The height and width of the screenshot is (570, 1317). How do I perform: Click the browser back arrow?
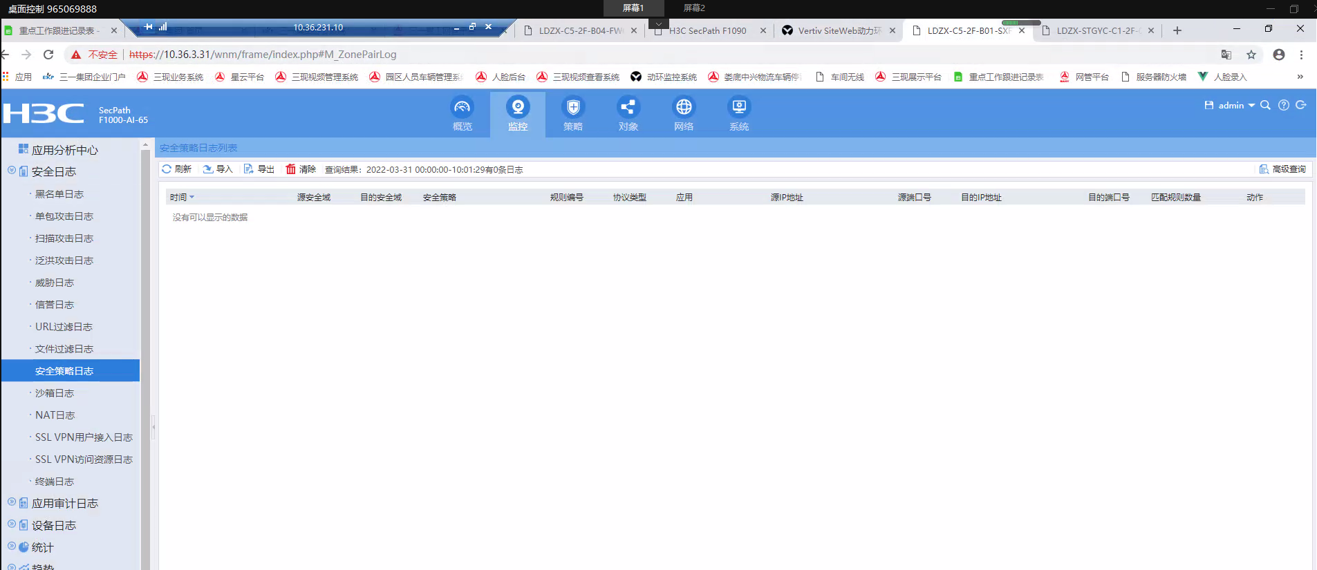[6, 55]
